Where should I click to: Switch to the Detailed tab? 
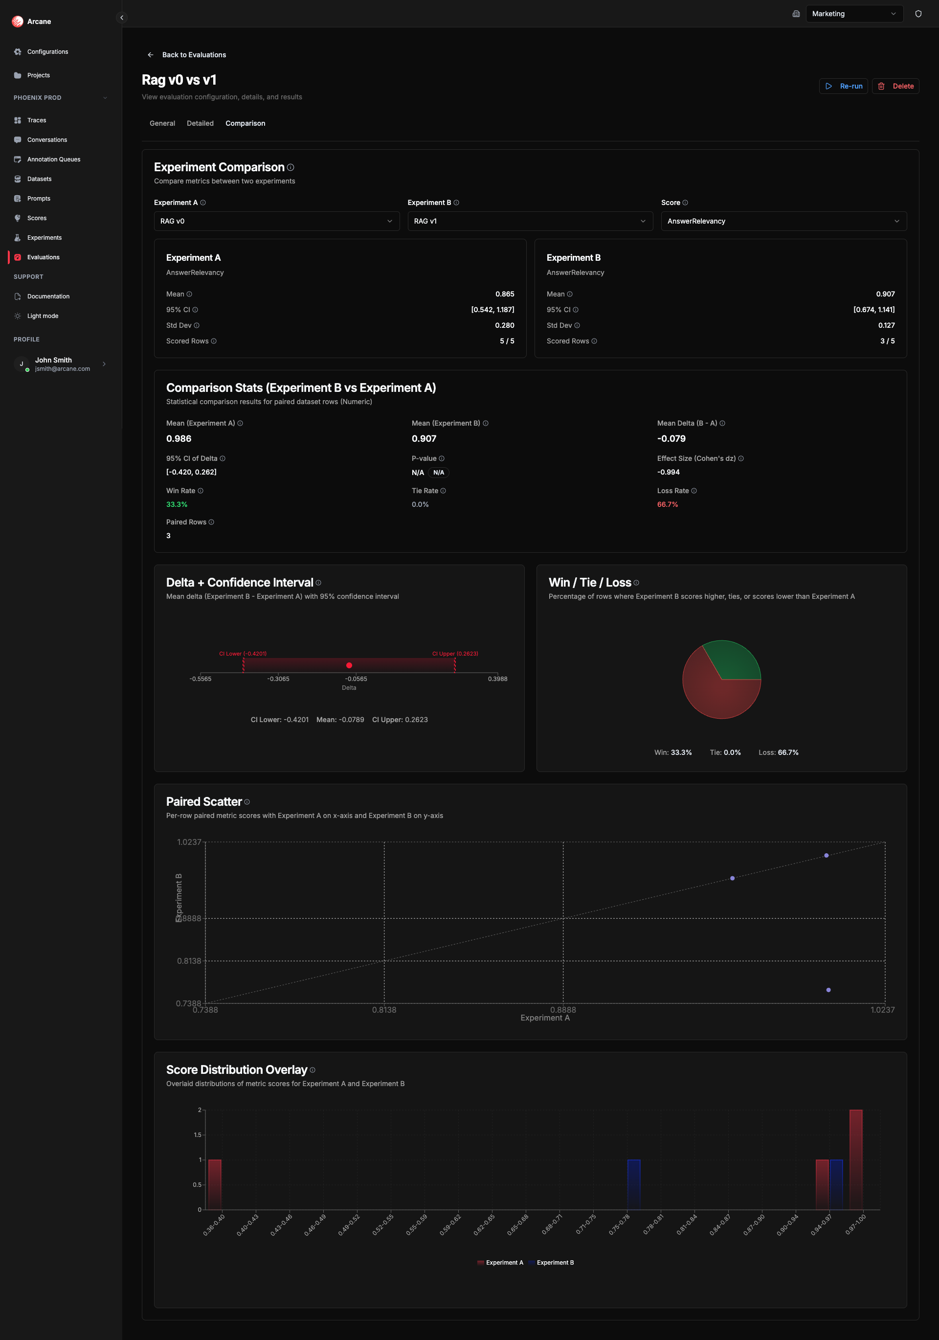tap(200, 123)
